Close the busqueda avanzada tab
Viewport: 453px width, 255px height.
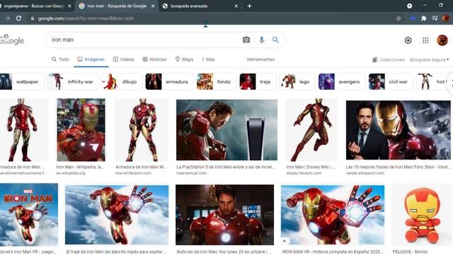pos(236,6)
